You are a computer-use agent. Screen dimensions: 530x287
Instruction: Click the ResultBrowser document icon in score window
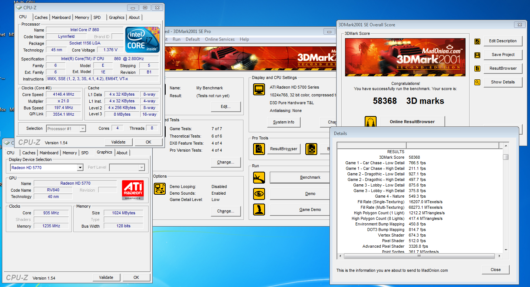(477, 69)
